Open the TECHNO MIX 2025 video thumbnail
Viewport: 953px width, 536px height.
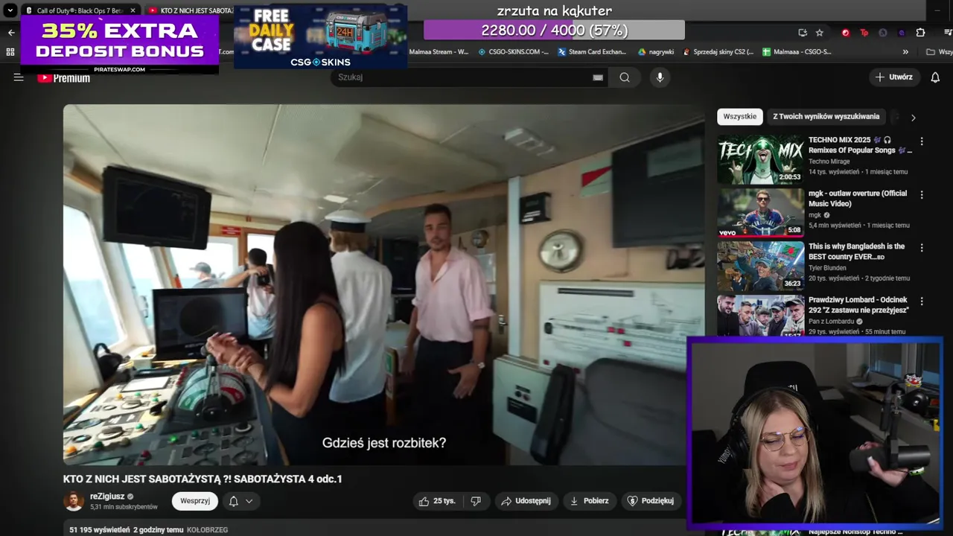click(760, 159)
